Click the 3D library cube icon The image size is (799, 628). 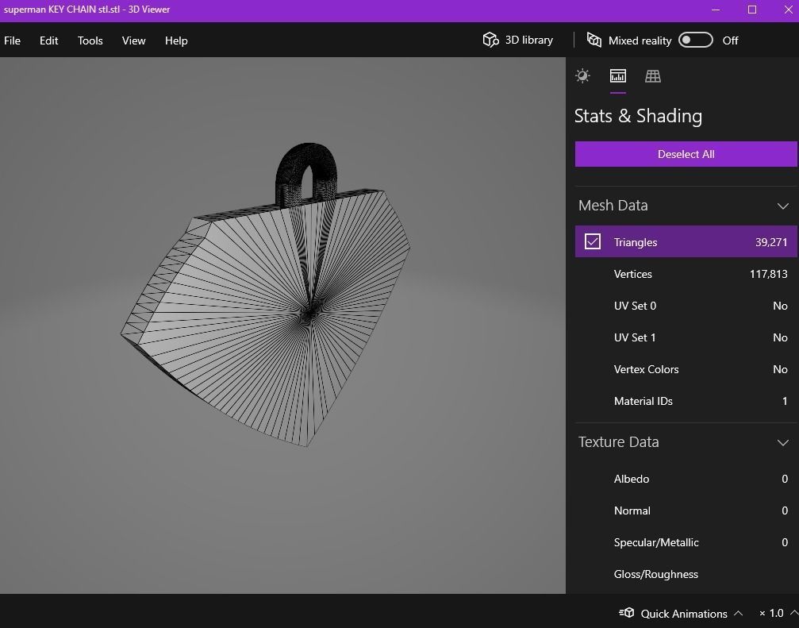coord(490,40)
